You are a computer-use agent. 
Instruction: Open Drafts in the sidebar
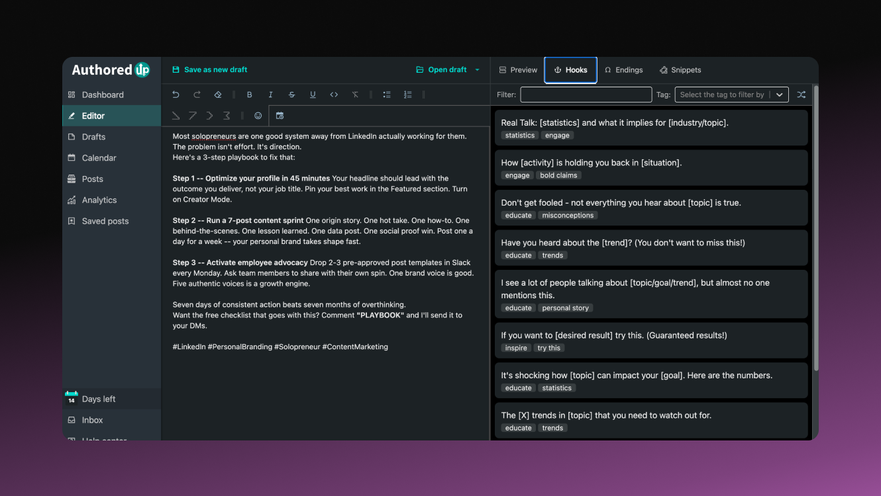(112, 137)
